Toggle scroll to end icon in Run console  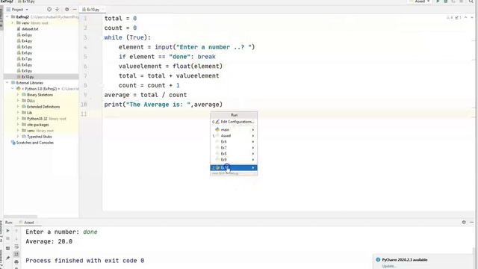(x=16, y=254)
